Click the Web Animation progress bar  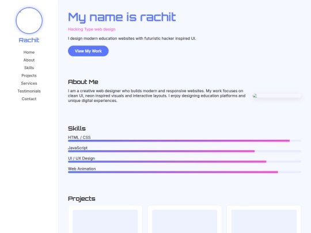tap(184, 172)
